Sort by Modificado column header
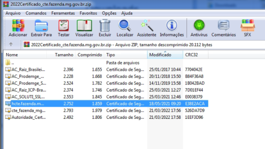265x149 pixels. click(x=165, y=55)
